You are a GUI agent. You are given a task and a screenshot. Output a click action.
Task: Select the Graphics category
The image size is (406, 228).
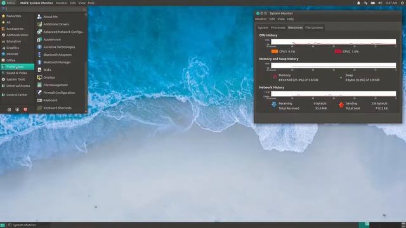pos(17,48)
